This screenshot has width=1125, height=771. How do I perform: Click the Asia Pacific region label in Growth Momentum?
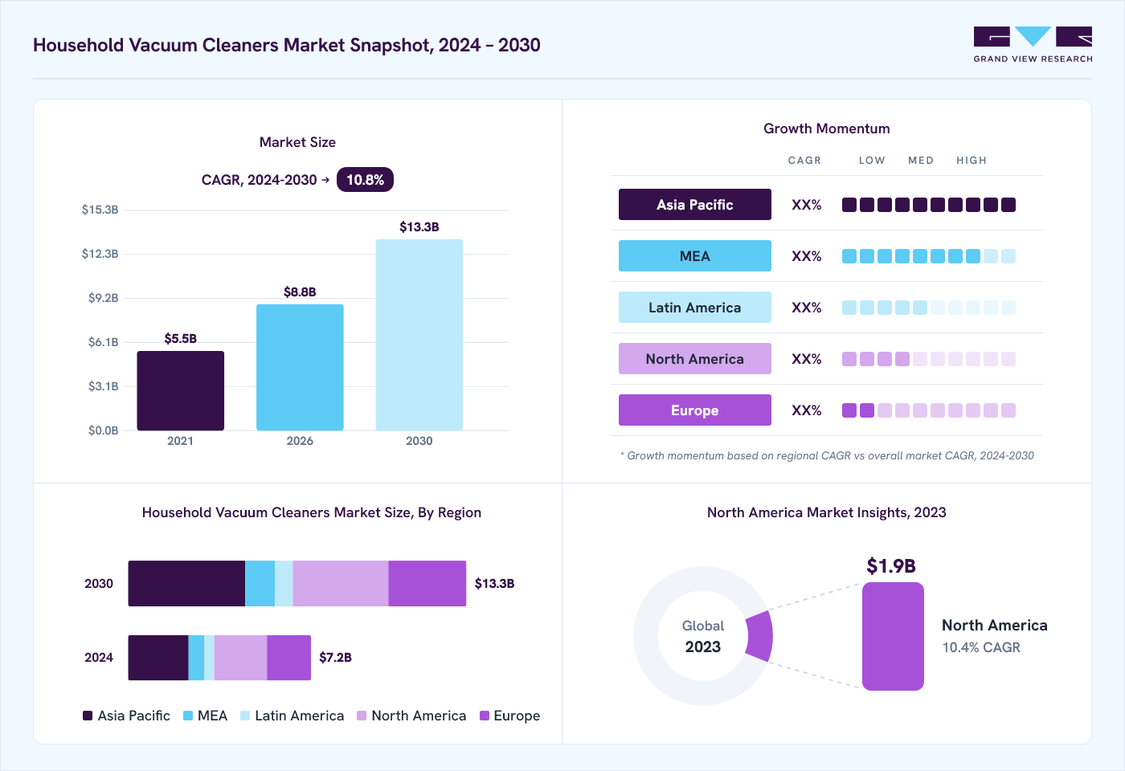(x=695, y=205)
